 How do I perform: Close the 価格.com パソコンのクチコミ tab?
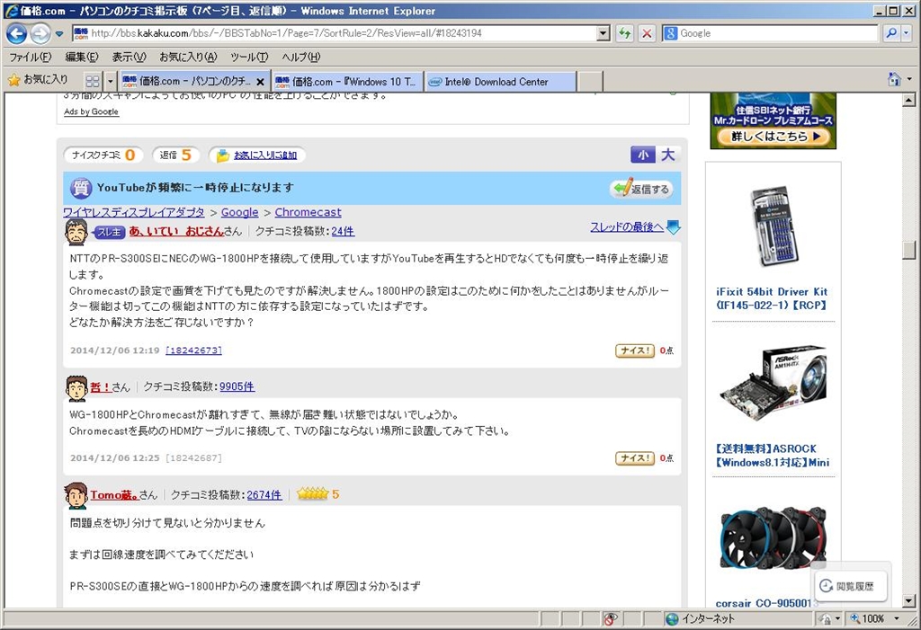[260, 82]
